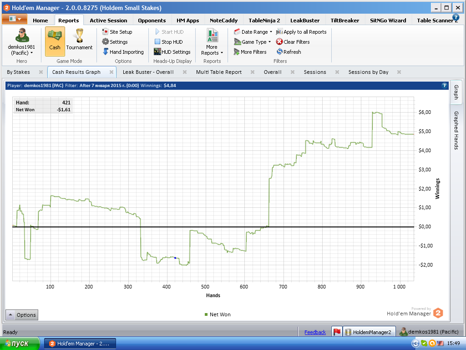Switch to the Sessions by Day tab
Viewport: 466px width, 350px height.
coord(369,72)
